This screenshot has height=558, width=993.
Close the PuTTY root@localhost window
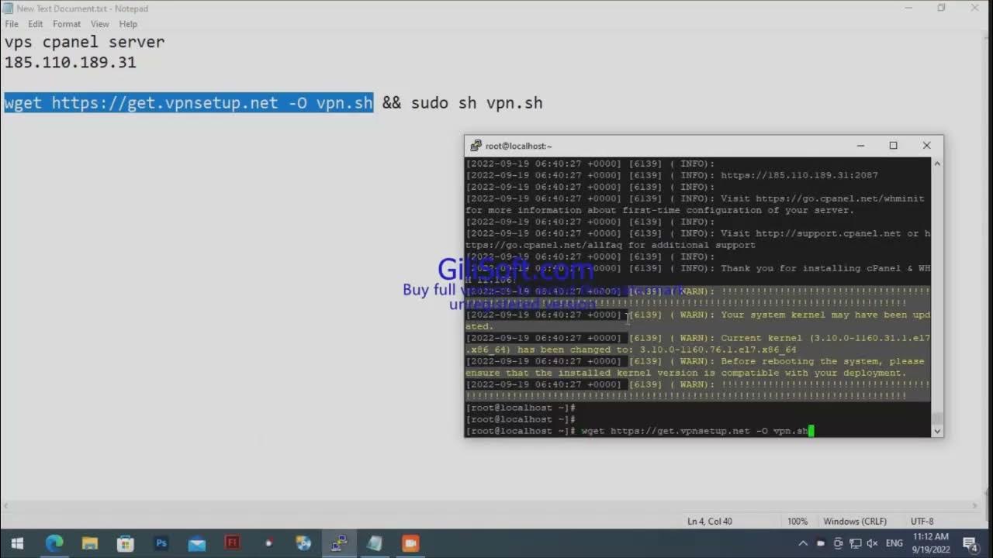[x=926, y=146]
